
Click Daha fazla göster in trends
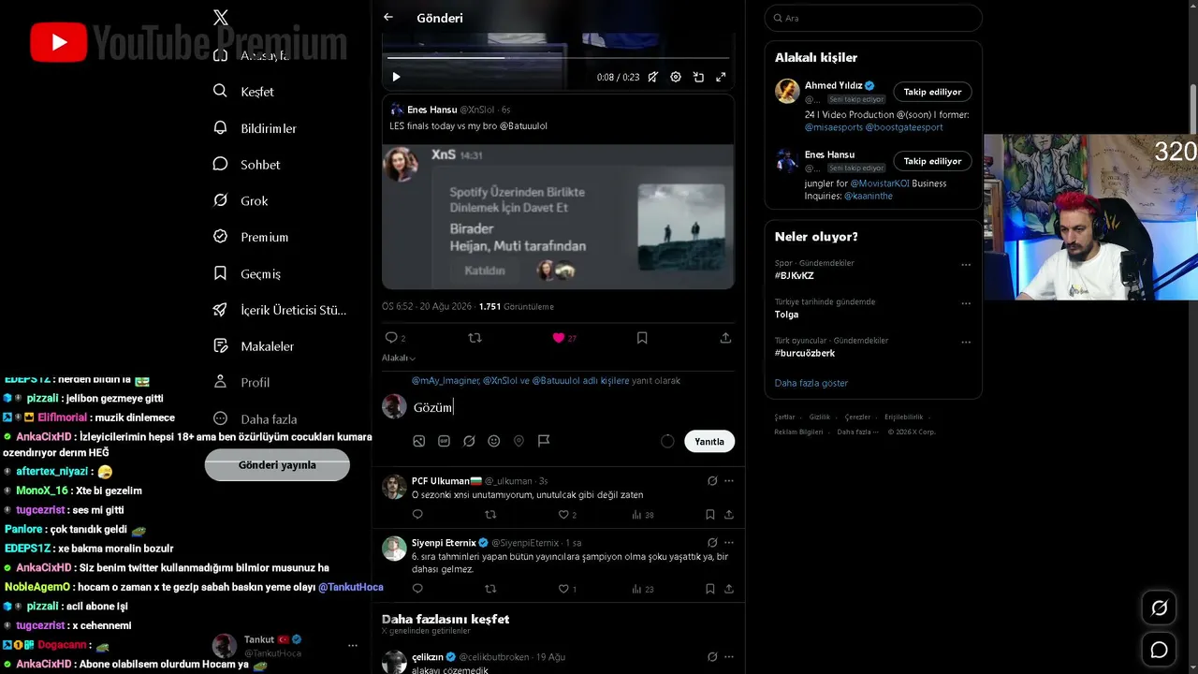click(x=811, y=383)
